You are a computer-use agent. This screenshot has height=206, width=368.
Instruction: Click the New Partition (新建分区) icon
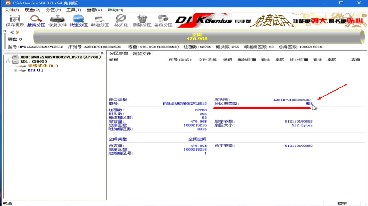[x=100, y=20]
